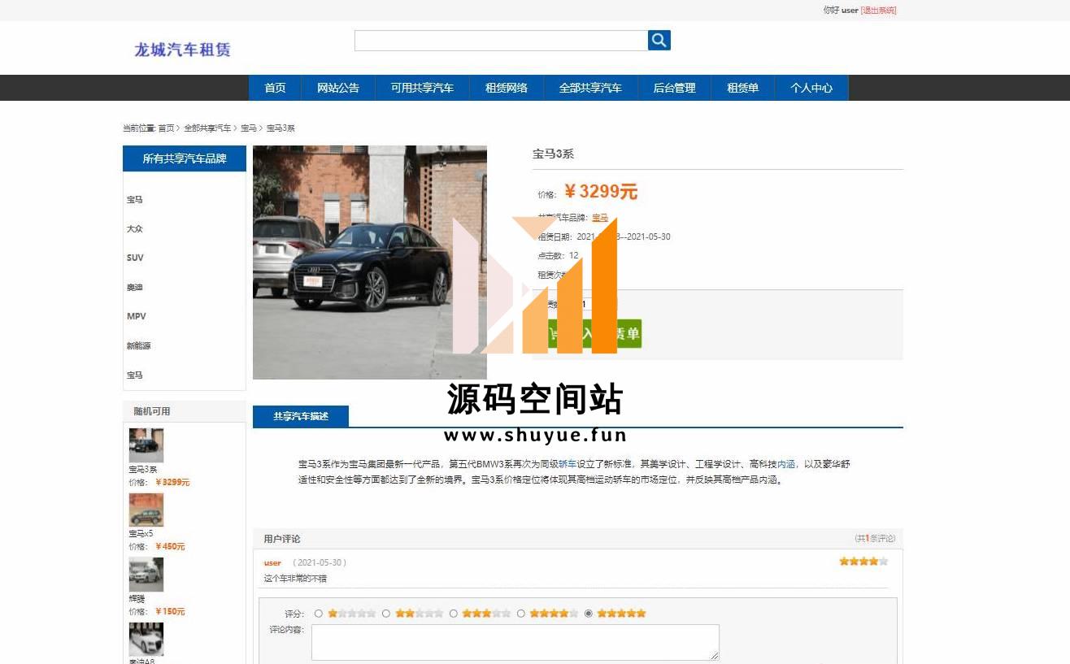Screen dimensions: 1070x664
Task: Click breadcrumb link 宝马
Action: pyautogui.click(x=249, y=128)
